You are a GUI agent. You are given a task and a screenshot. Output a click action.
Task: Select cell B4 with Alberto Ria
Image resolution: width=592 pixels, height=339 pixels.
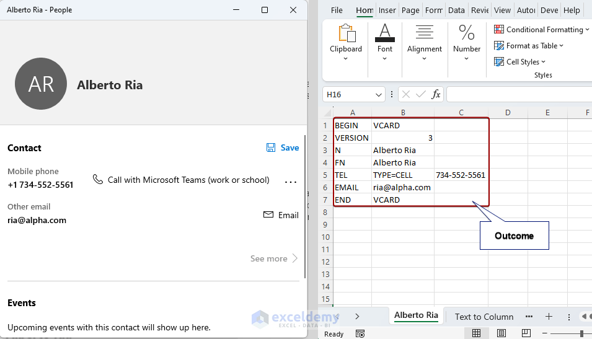click(x=403, y=163)
